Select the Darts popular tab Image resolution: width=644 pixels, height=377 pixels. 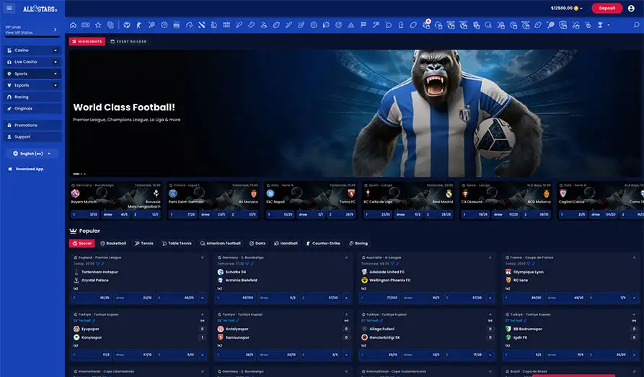point(257,244)
